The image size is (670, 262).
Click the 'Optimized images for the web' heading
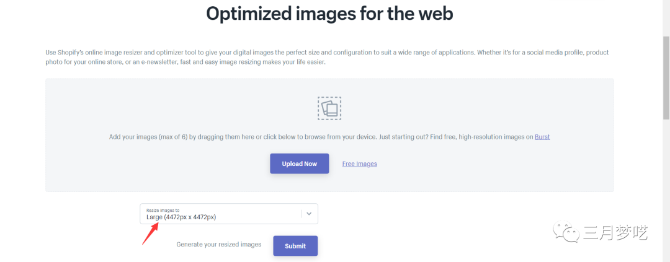[329, 14]
